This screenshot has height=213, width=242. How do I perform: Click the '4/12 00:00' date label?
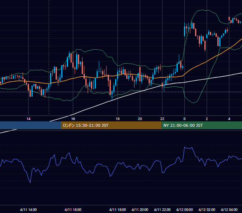click(184, 209)
